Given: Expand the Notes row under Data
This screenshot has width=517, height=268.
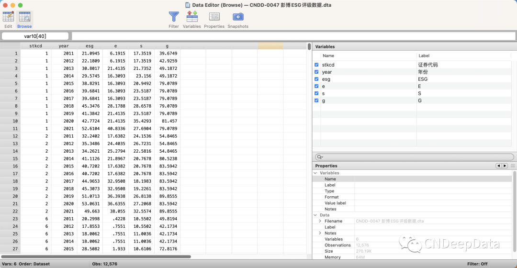Looking at the screenshot, I should [320, 233].
